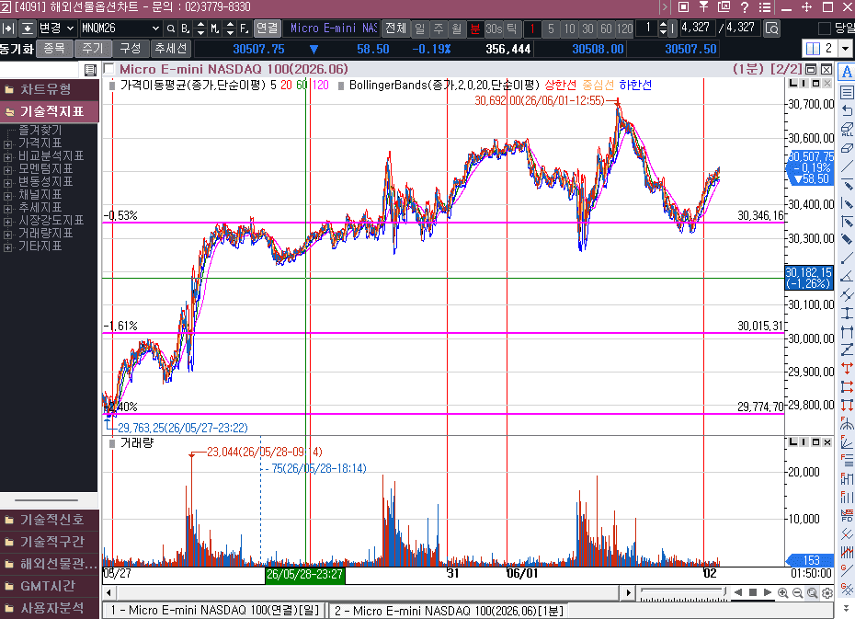Click the 구성 button

click(x=131, y=49)
